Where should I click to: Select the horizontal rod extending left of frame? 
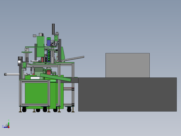pos(12,74)
